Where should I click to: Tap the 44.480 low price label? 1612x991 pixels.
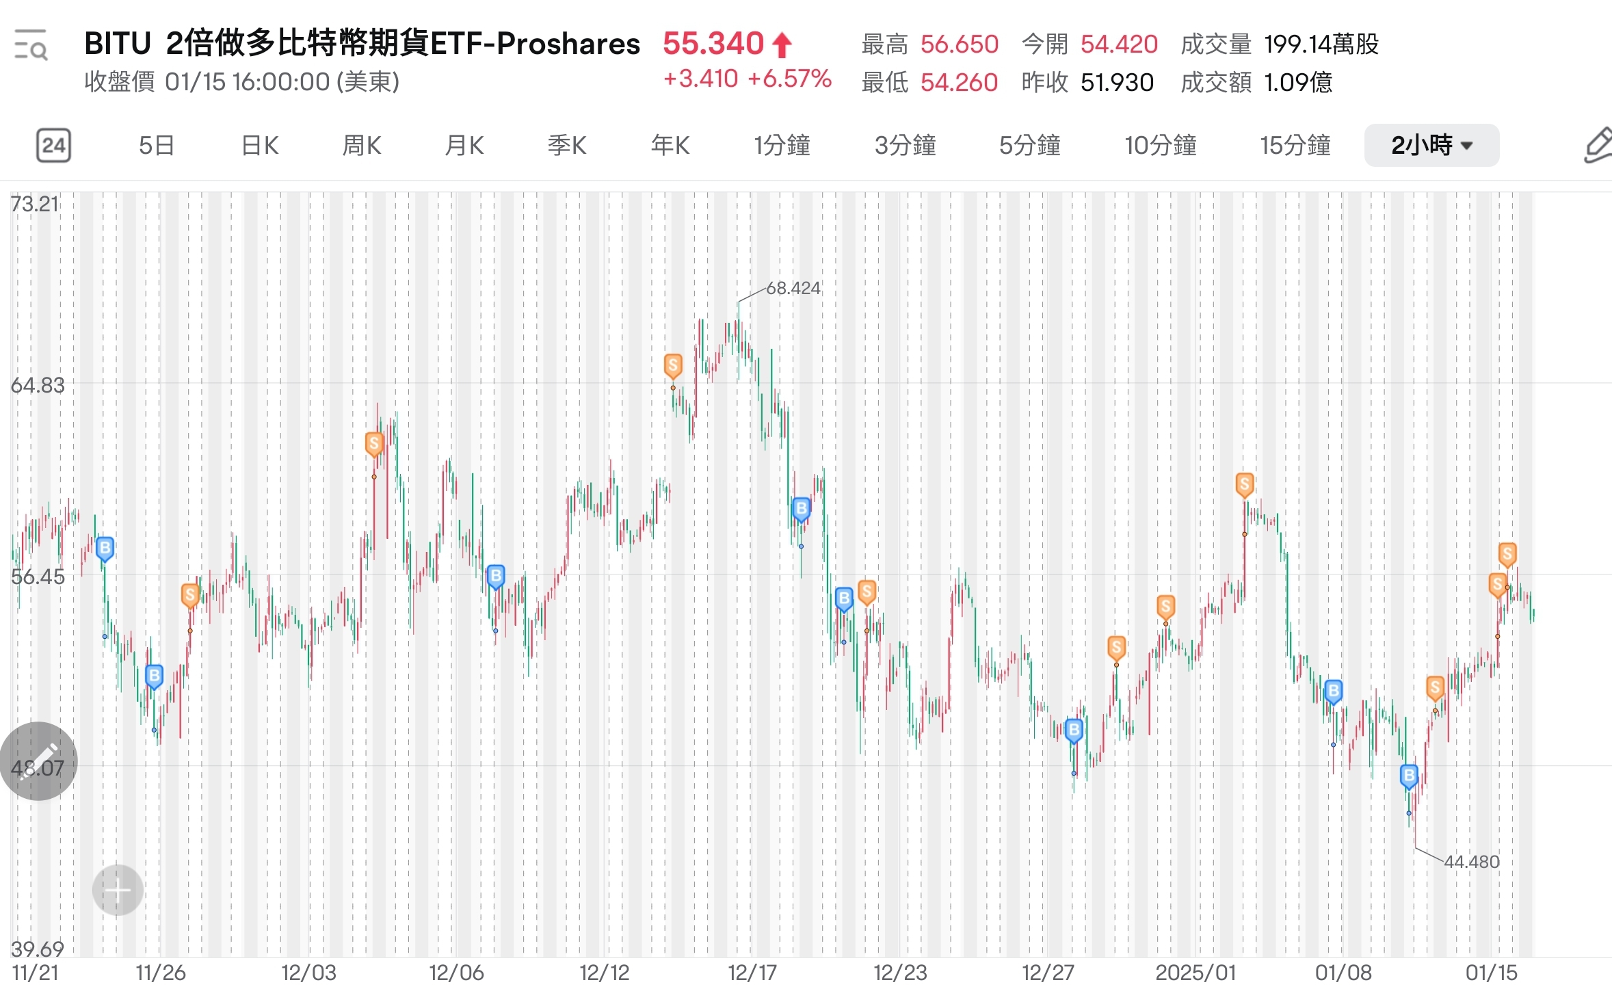[x=1472, y=862]
